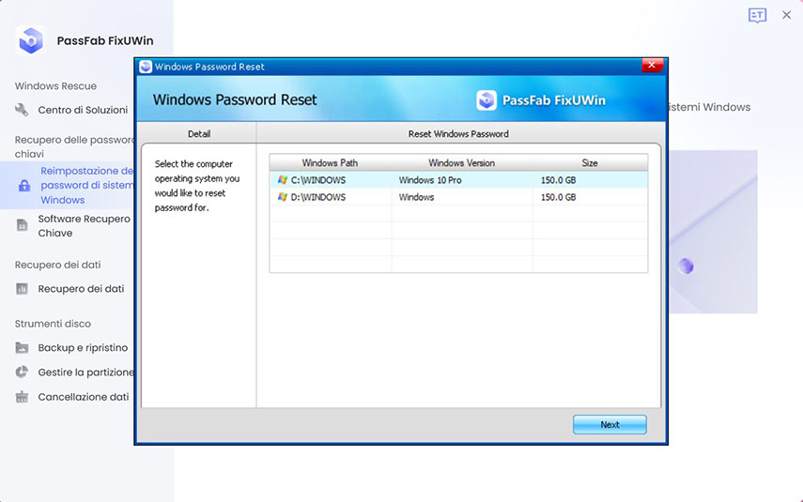Click the Cancellazione dati shredder icon
Image resolution: width=803 pixels, height=502 pixels.
pos(22,397)
